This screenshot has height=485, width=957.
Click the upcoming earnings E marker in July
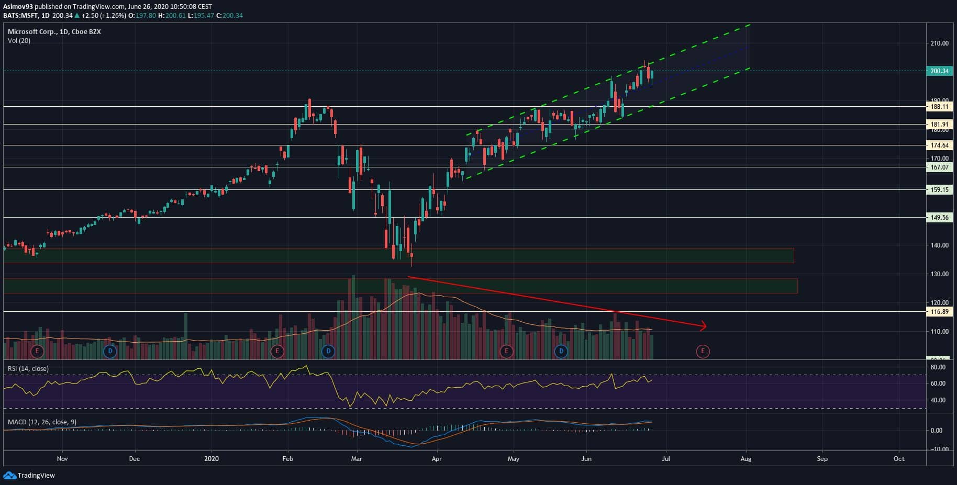[x=703, y=351]
